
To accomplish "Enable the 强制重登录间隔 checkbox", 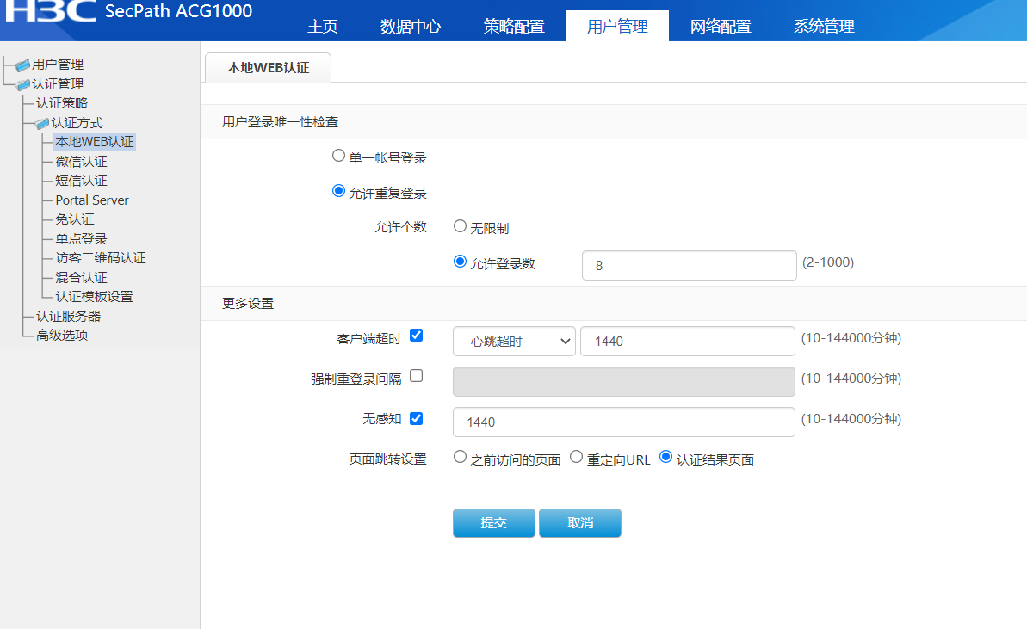I will coord(416,376).
